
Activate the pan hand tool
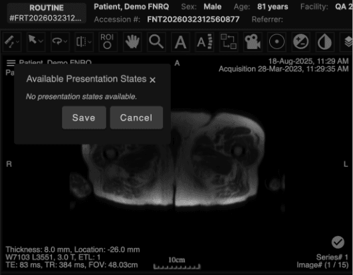coord(132,42)
